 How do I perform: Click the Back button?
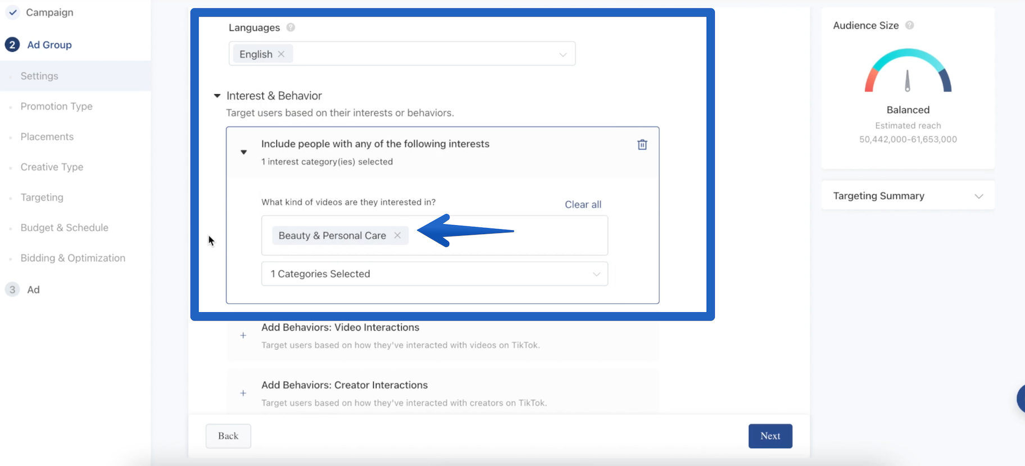[x=228, y=436]
